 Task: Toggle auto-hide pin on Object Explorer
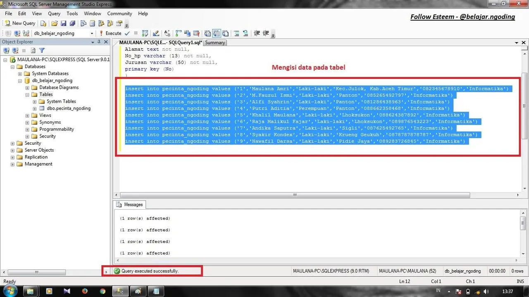point(99,42)
